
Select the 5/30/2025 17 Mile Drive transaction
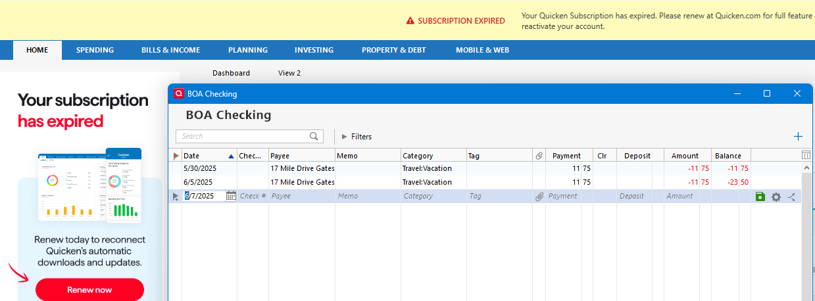pos(302,168)
